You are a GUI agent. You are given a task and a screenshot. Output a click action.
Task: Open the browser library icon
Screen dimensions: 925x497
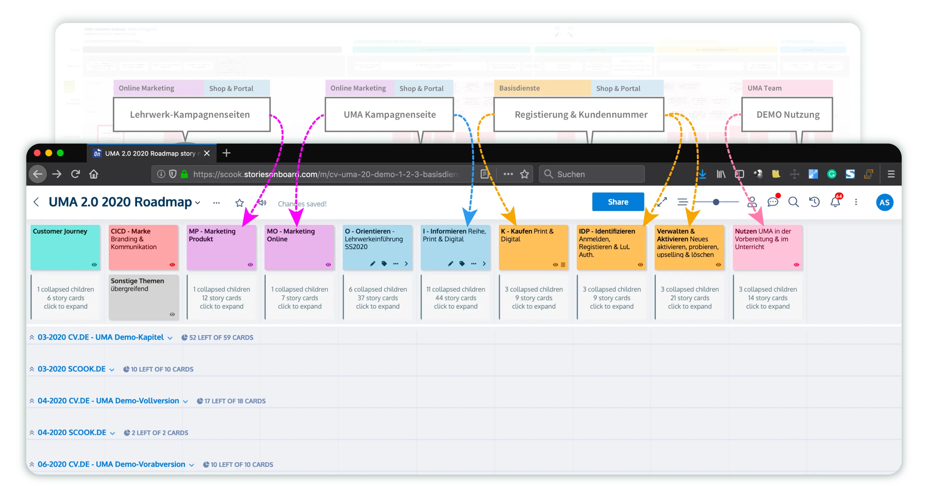(x=721, y=174)
